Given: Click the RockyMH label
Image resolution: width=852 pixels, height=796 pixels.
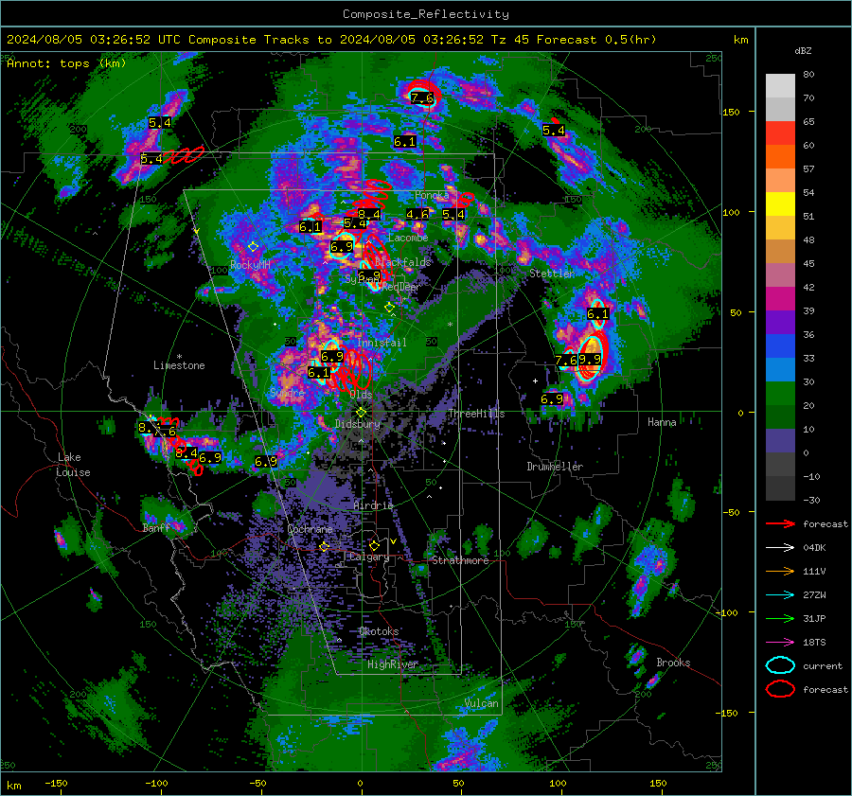Looking at the screenshot, I should [x=250, y=265].
